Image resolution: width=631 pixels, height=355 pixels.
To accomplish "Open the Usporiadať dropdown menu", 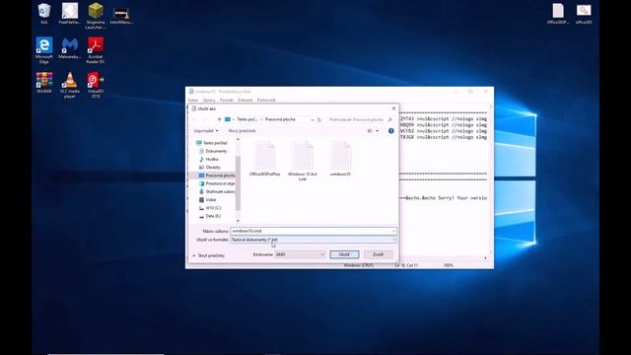I will point(206,131).
